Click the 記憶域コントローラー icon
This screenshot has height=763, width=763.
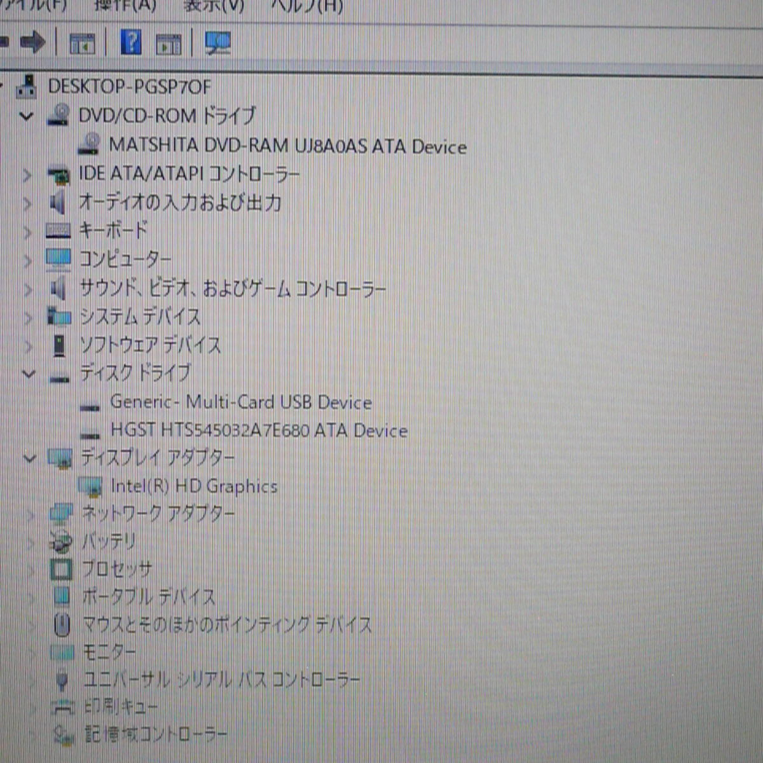64,736
